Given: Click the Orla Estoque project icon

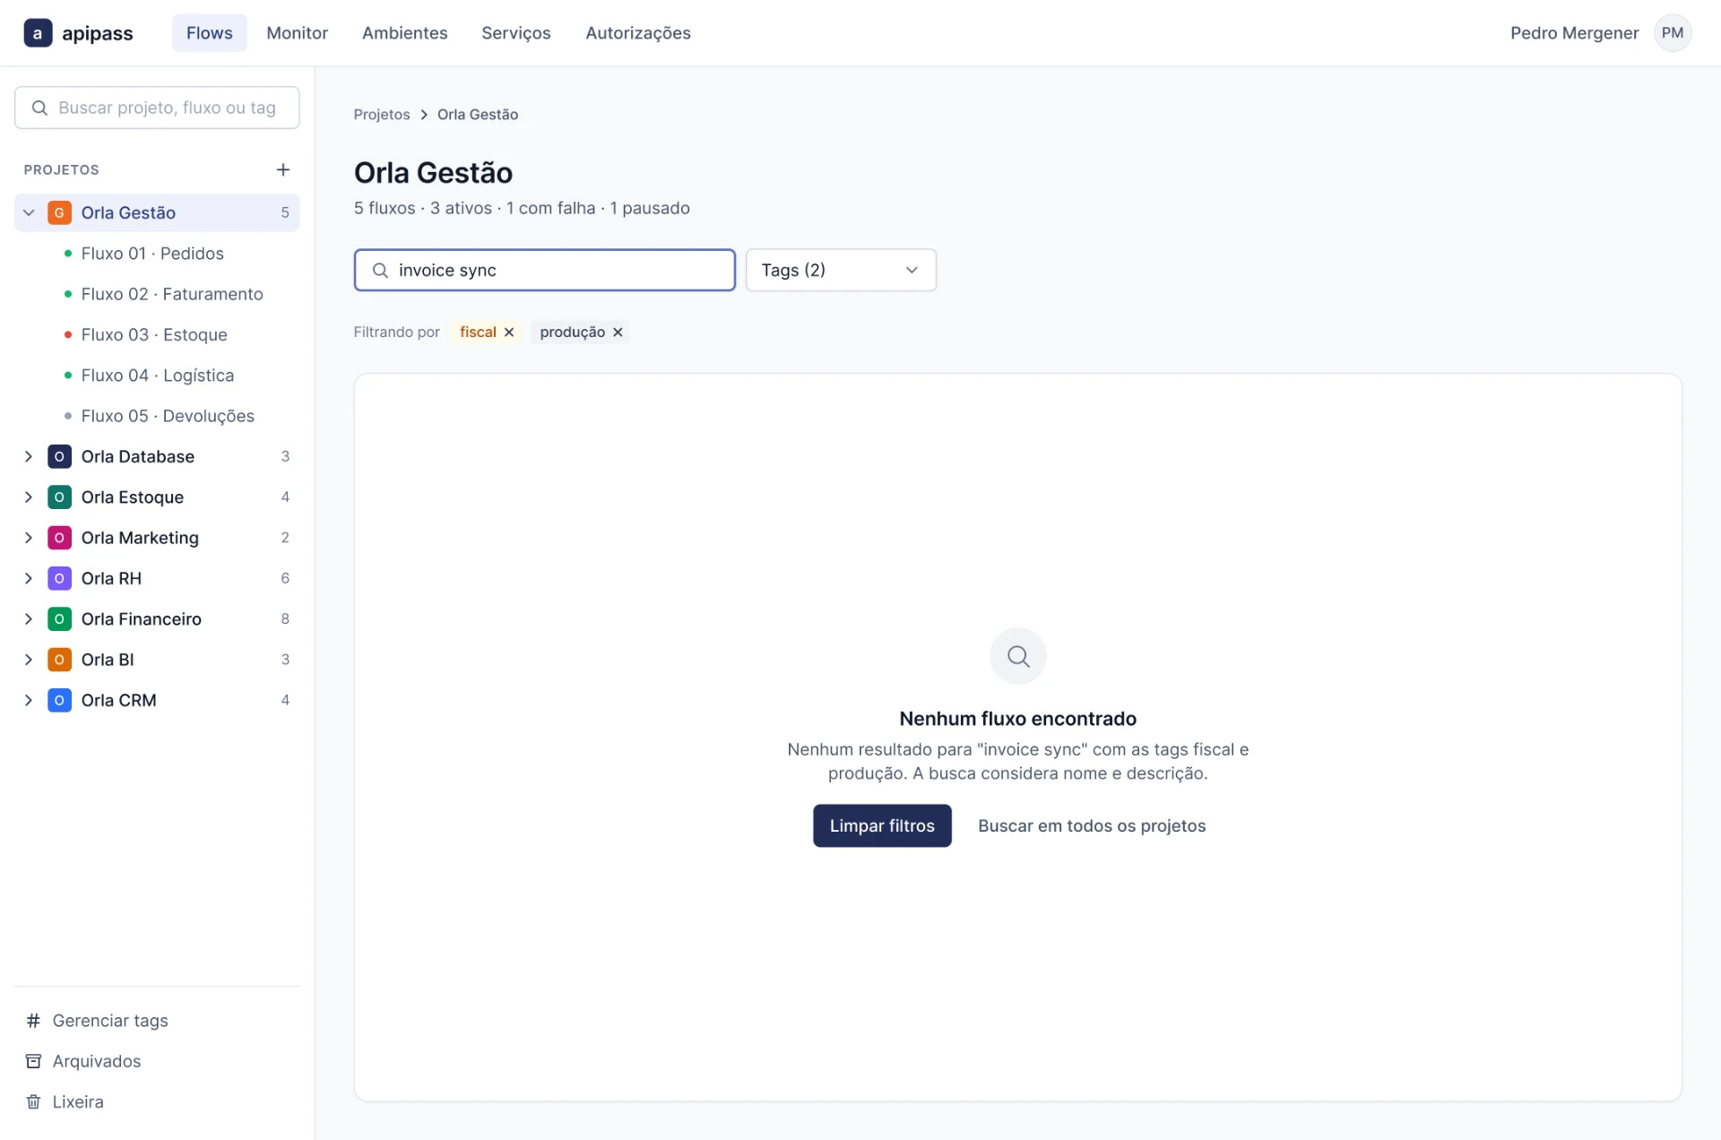Looking at the screenshot, I should 59,497.
